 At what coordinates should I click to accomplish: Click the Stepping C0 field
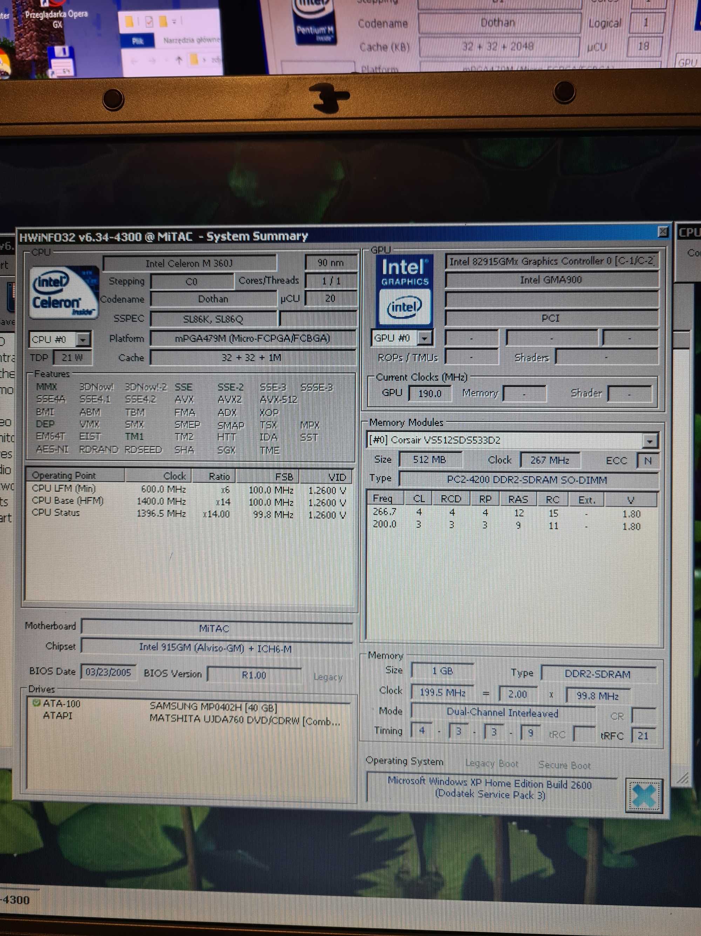(x=192, y=281)
